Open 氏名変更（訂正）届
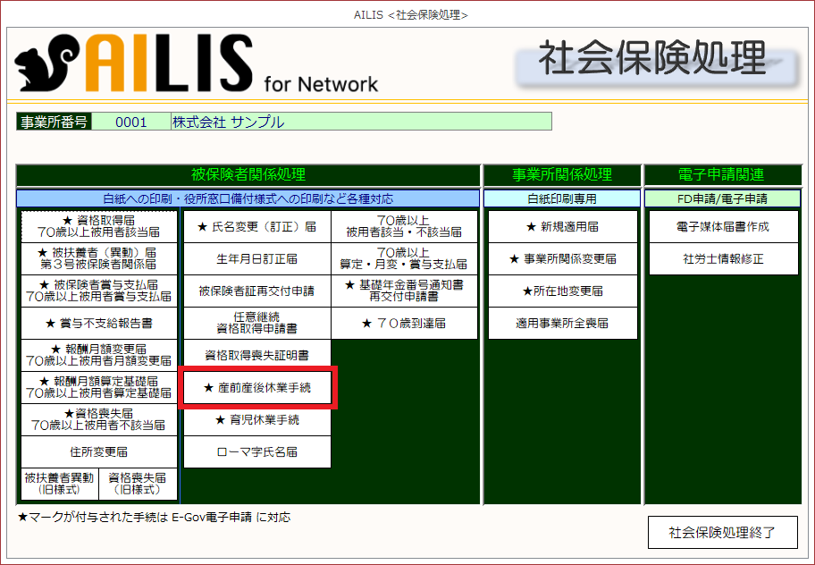 (256, 227)
